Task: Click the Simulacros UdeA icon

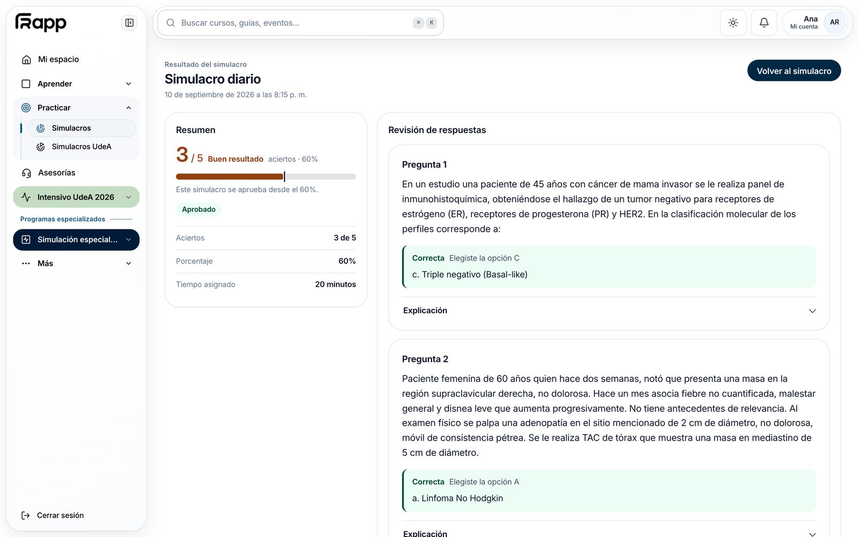Action: [40, 147]
